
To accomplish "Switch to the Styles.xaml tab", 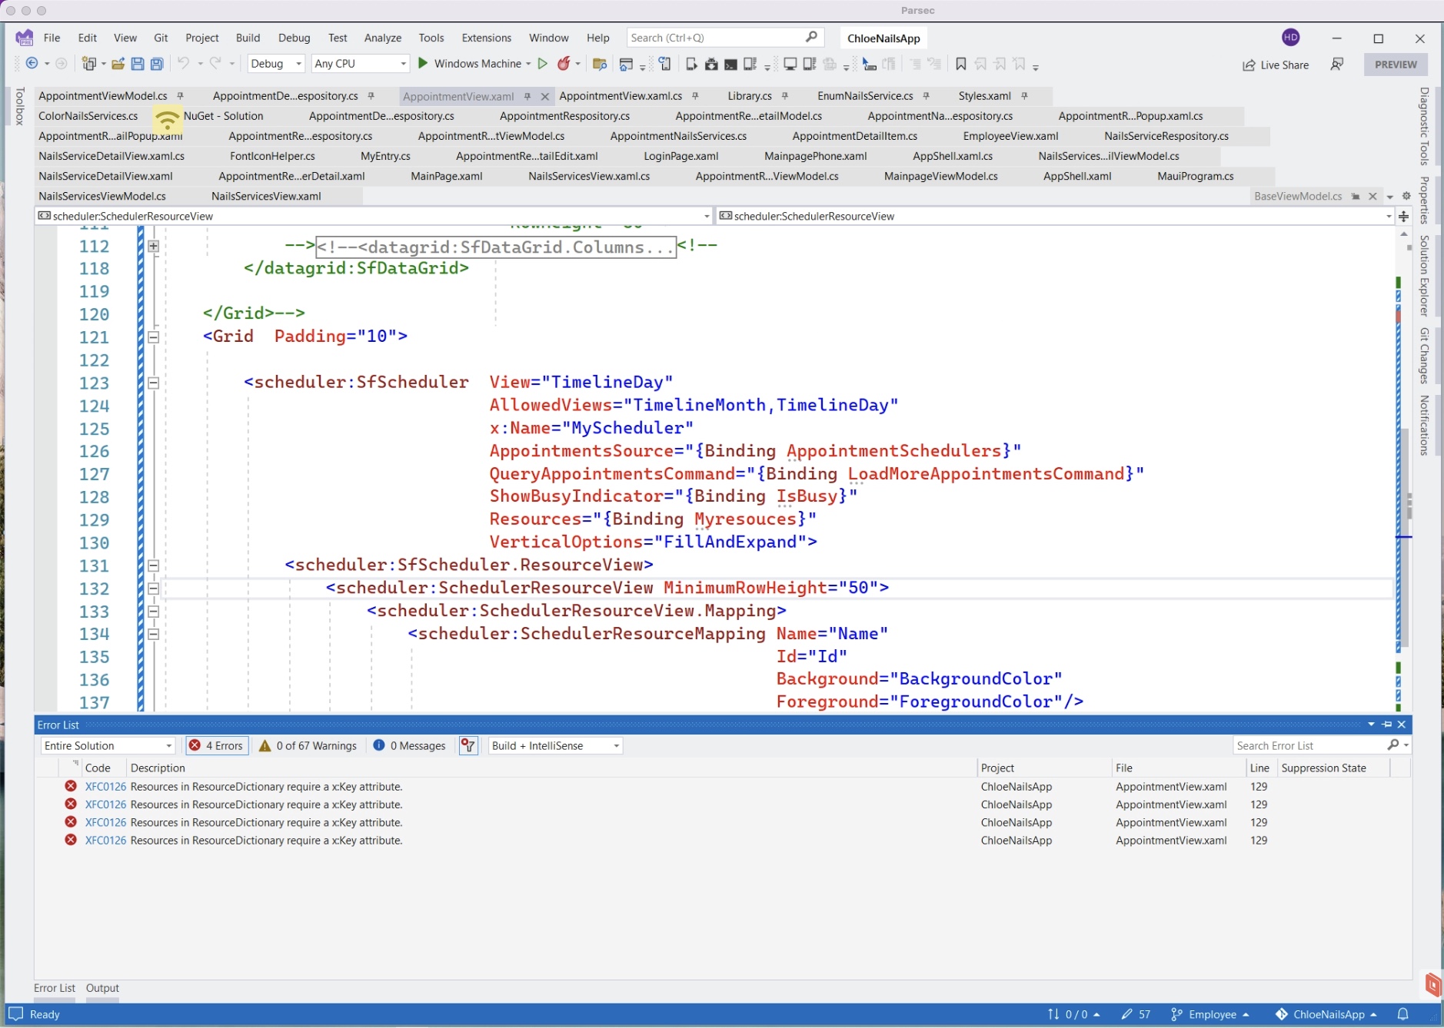I will coord(984,96).
